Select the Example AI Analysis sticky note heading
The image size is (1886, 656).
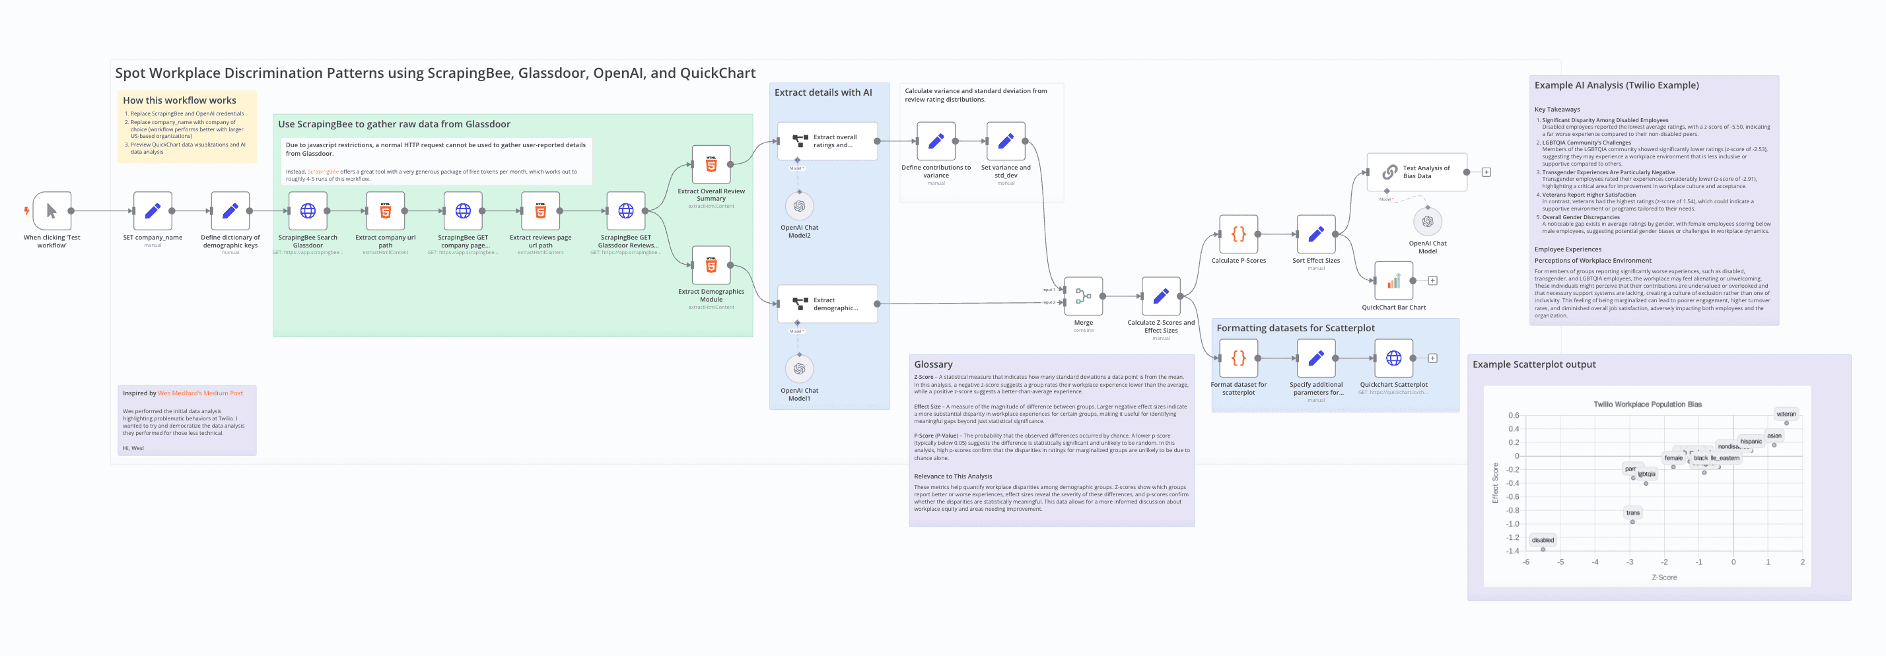point(1617,86)
